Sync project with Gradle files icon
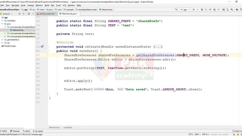 pyautogui.click(x=223, y=9)
